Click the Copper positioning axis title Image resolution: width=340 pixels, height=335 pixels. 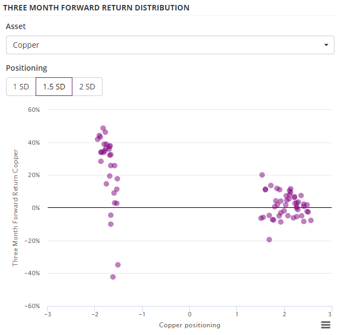pyautogui.click(x=190, y=325)
